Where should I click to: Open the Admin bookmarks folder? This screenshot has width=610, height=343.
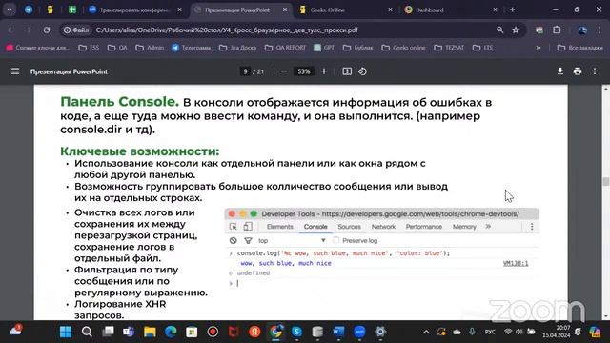pos(150,48)
